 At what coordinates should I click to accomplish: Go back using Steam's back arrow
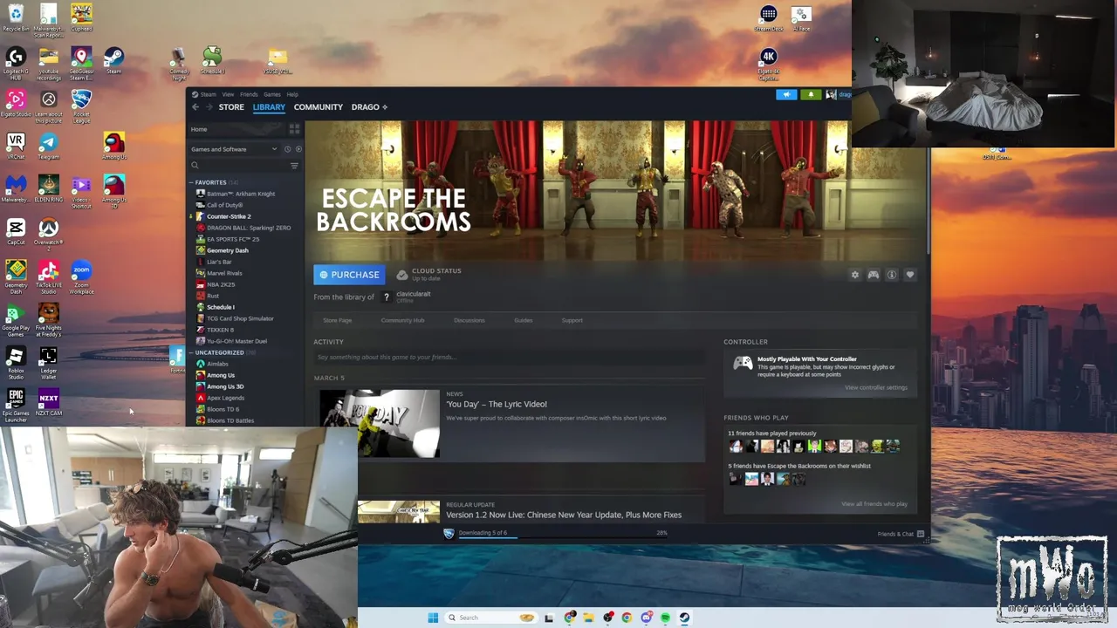coord(195,107)
